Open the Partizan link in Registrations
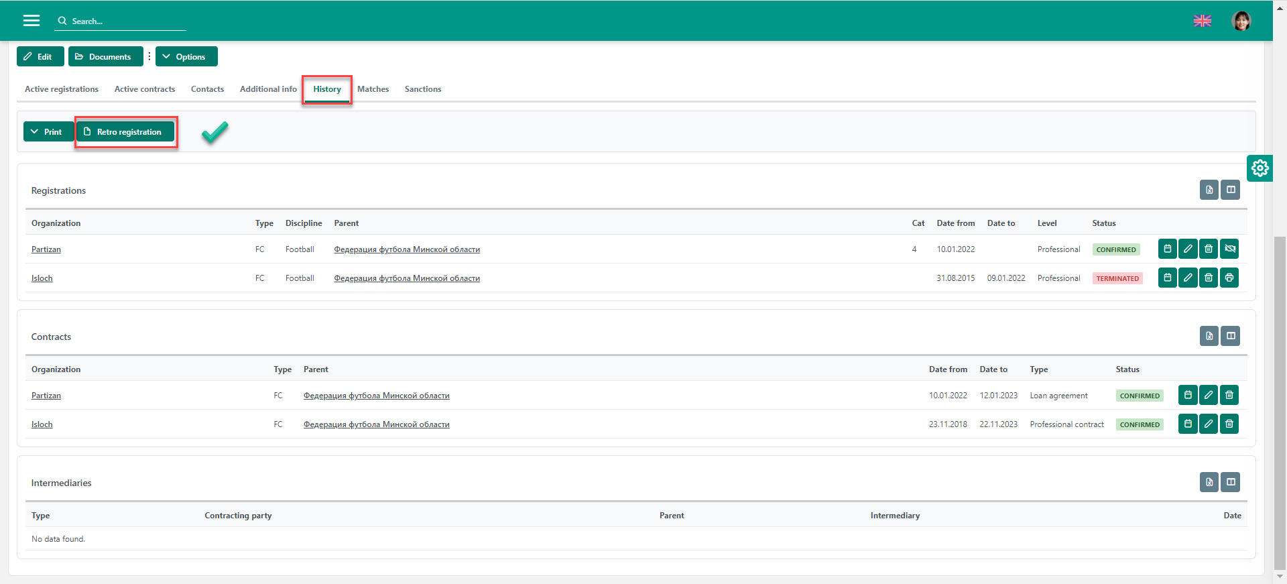Viewport: 1287px width, 584px height. point(46,249)
